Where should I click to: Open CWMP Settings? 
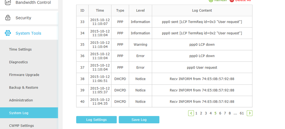click(x=22, y=126)
